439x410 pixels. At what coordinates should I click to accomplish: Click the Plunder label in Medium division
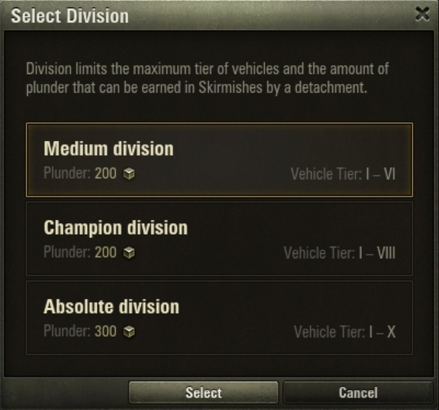tap(67, 174)
